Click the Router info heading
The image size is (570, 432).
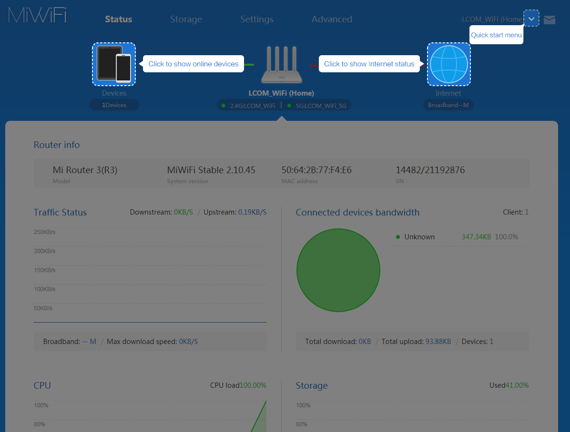click(x=57, y=145)
